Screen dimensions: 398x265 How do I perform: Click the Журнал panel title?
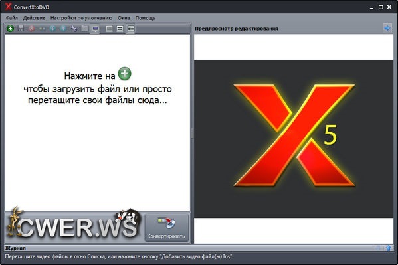[15, 248]
